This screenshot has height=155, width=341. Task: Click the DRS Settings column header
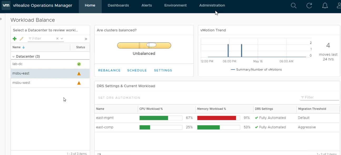point(264,109)
